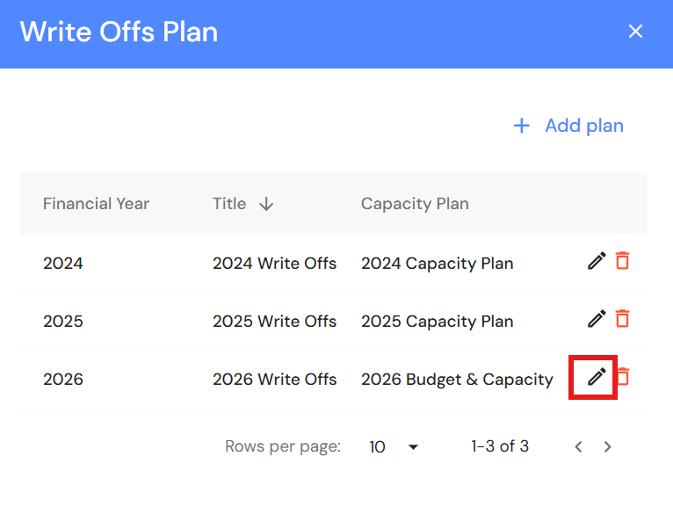Image resolution: width=673 pixels, height=507 pixels.
Task: Edit the 2026 Write Offs plan
Action: point(597,377)
